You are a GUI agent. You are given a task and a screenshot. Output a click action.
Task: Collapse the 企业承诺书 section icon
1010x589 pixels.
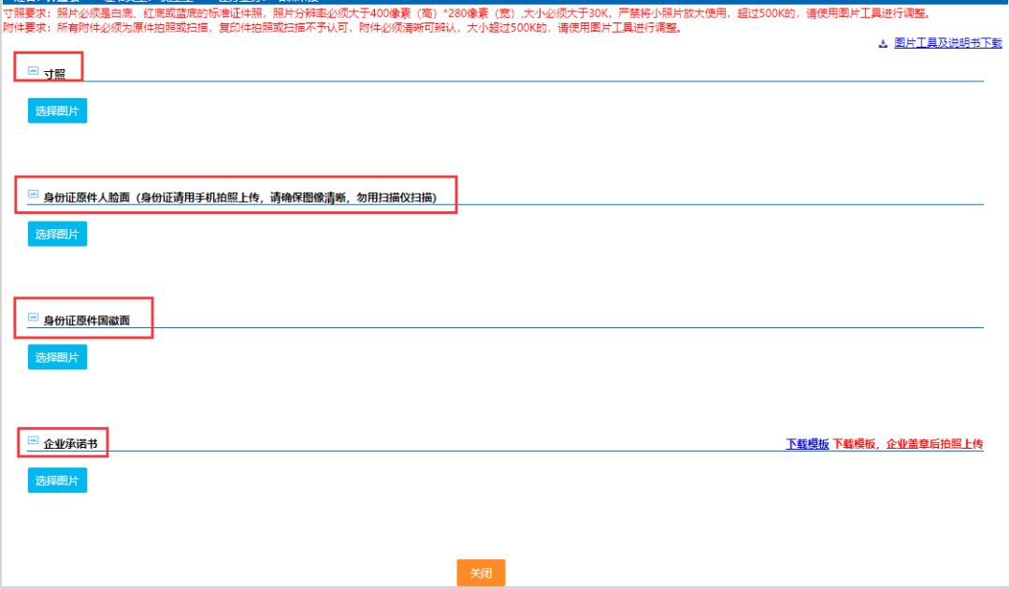34,440
